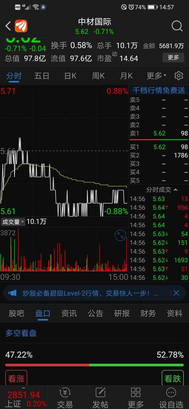
Task: Open the 研报 tab
Action: click(x=122, y=313)
